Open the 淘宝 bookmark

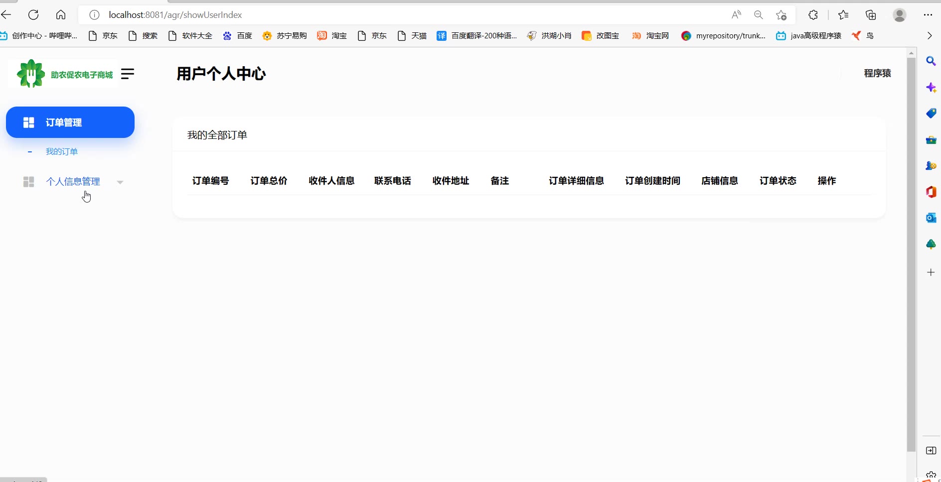[x=332, y=35]
